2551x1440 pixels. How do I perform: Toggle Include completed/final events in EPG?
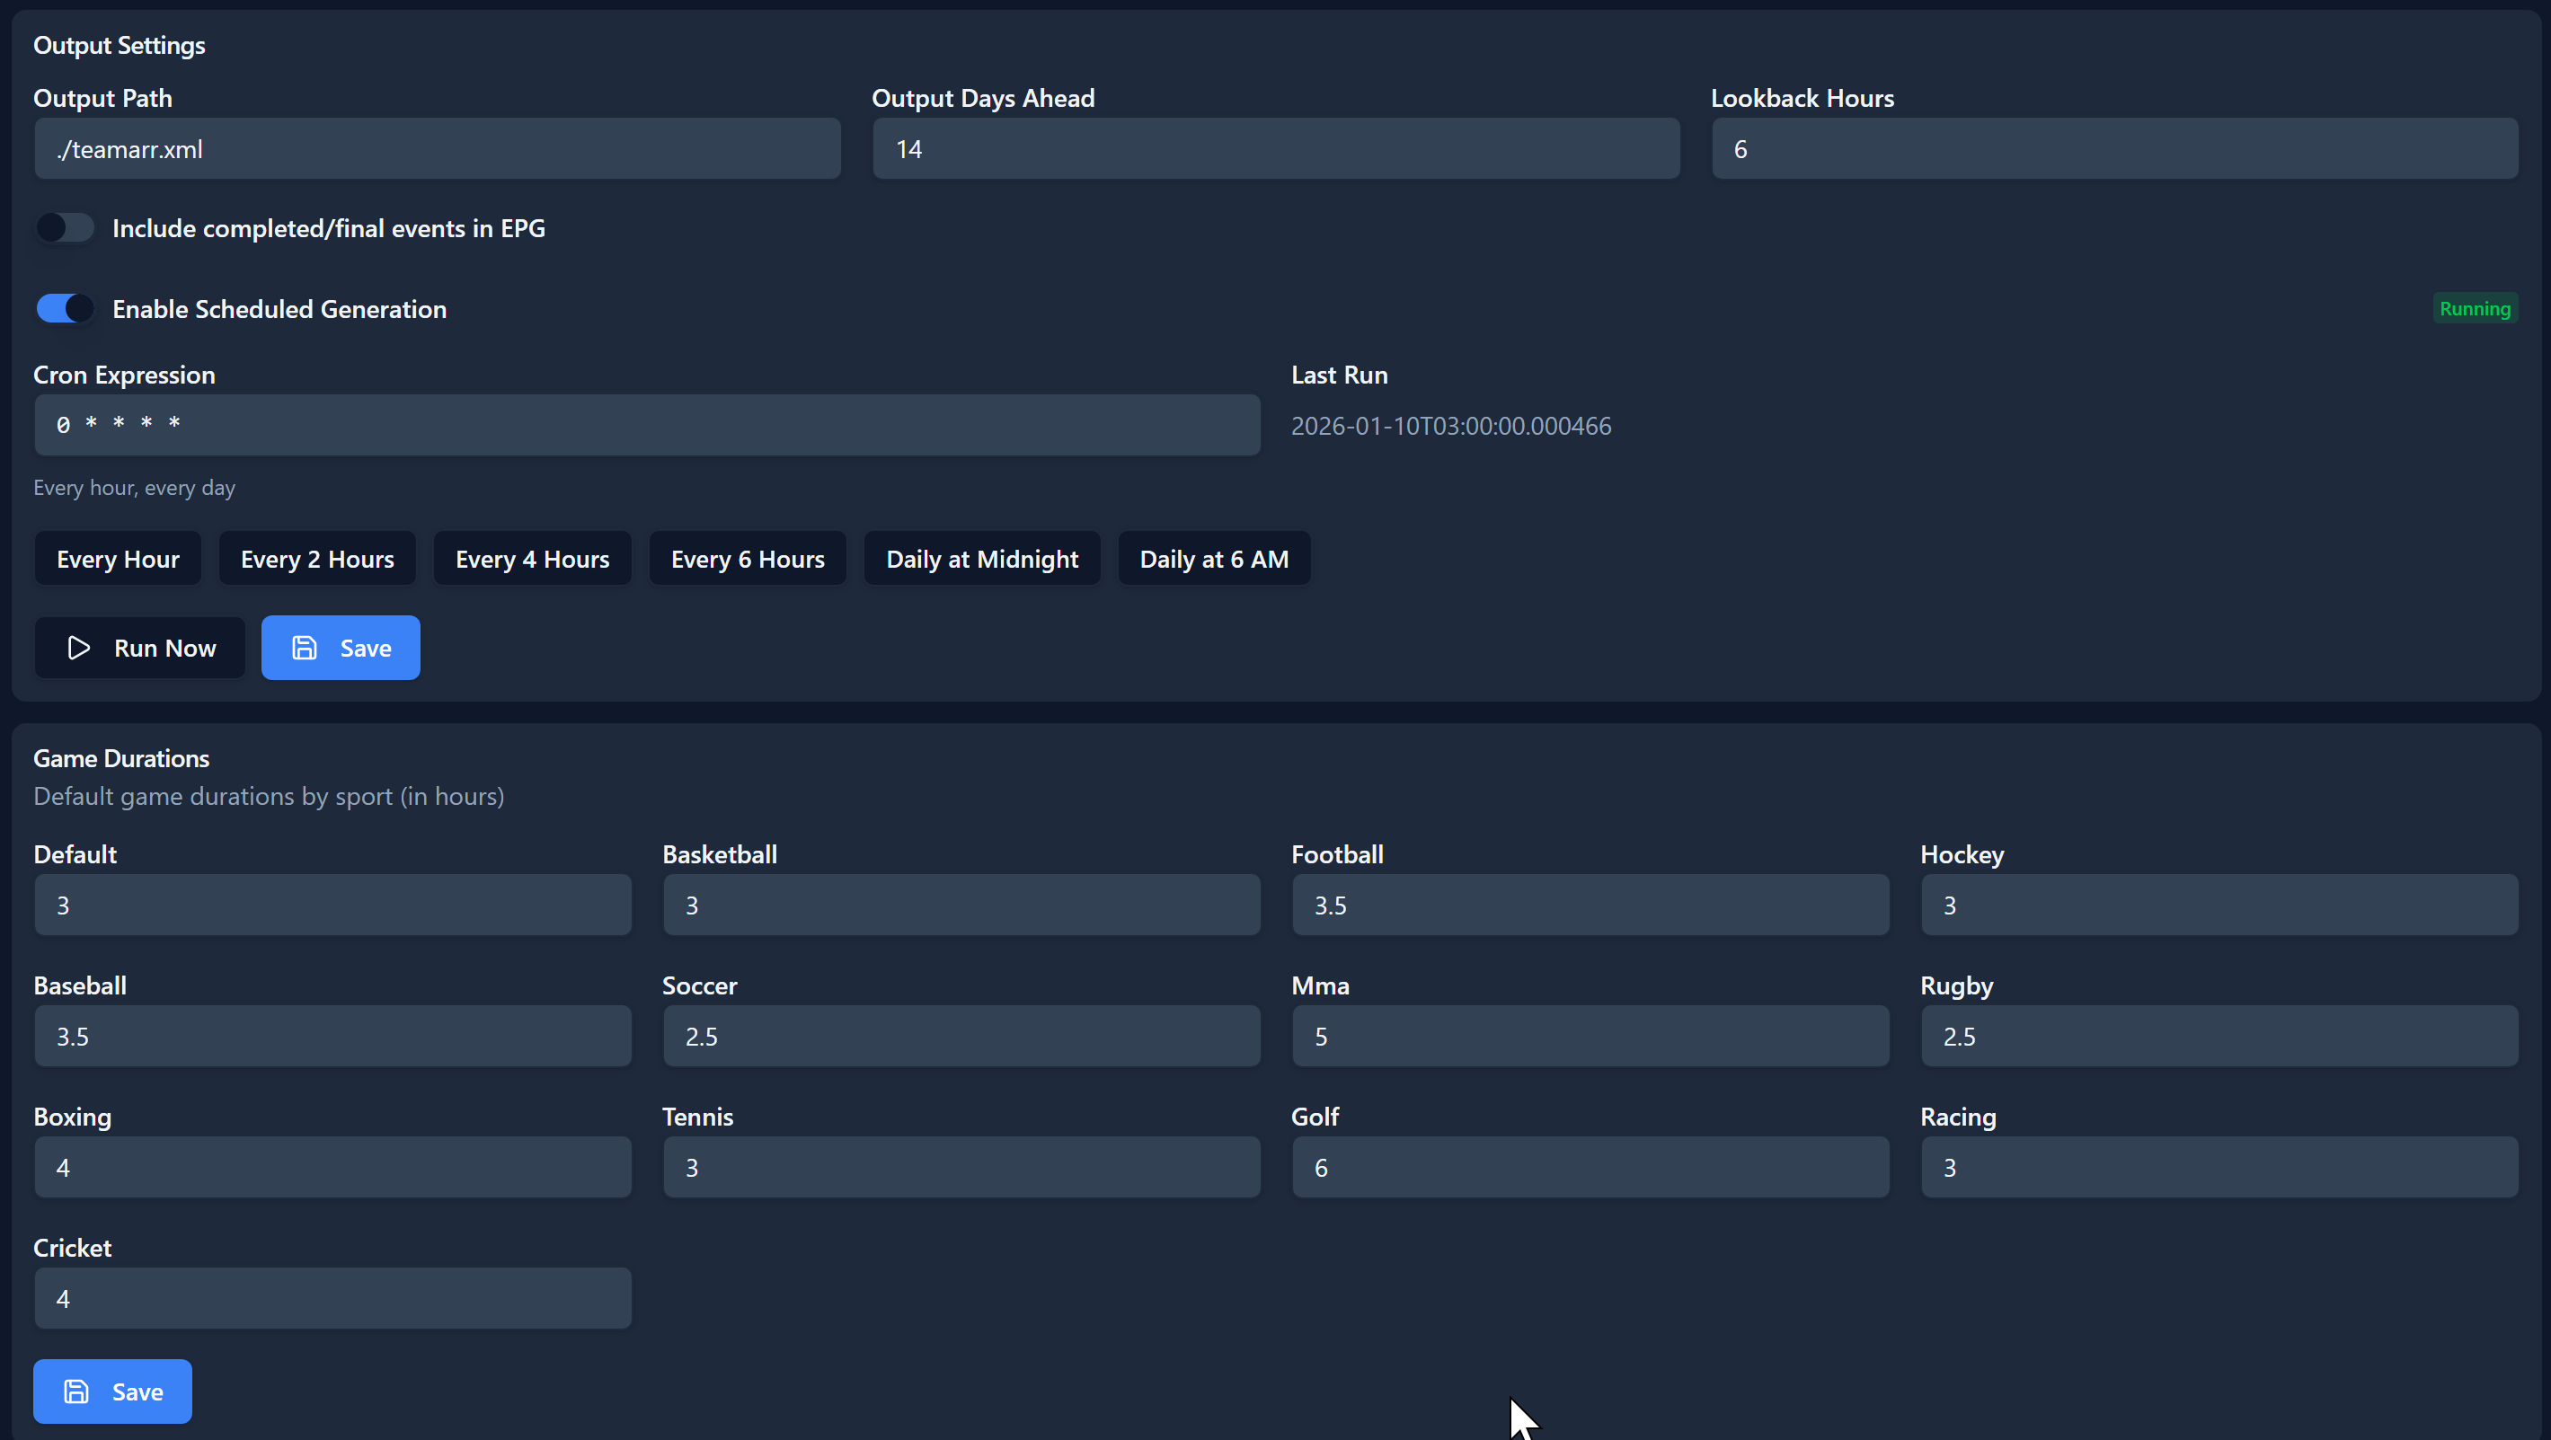coord(65,228)
